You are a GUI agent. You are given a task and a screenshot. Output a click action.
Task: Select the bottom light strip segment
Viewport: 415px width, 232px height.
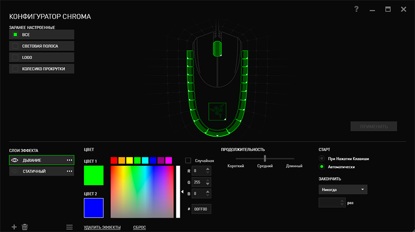click(217, 132)
